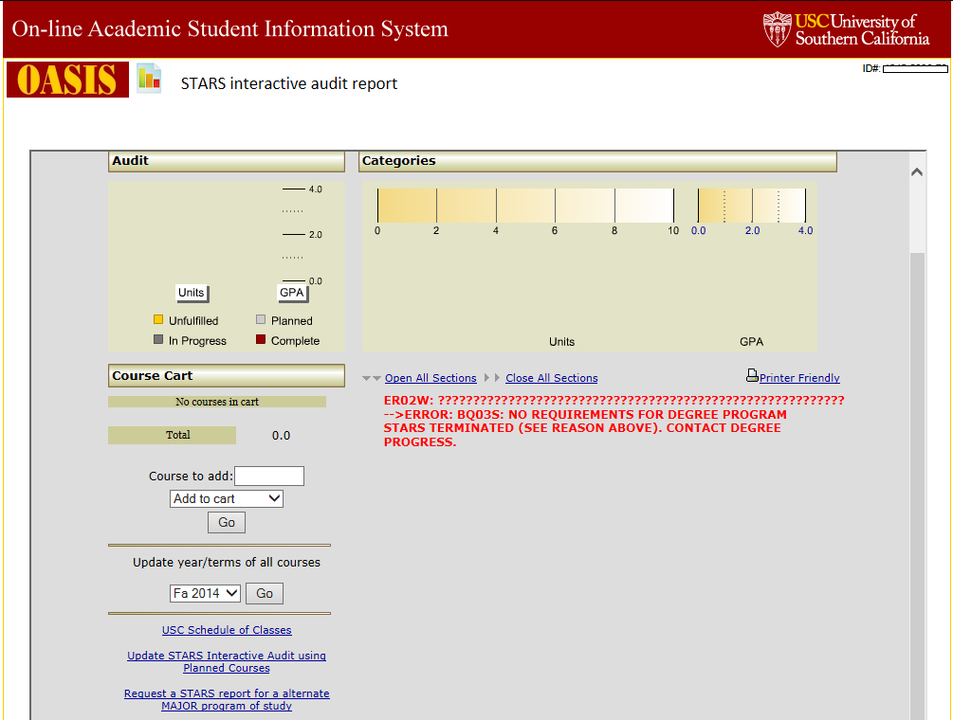953x720 pixels.
Task: Visit the USC Schedule of Classes link
Action: point(227,630)
